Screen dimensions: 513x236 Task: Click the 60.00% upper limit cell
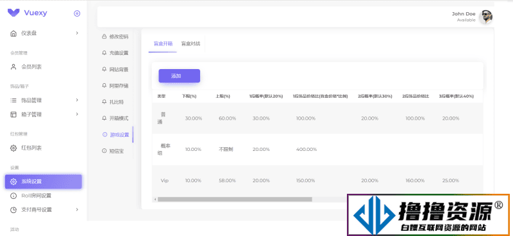[x=228, y=118]
